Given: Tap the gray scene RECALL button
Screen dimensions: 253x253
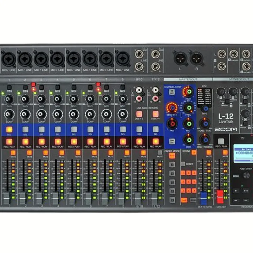Looking at the screenshot, I should coord(193,200).
